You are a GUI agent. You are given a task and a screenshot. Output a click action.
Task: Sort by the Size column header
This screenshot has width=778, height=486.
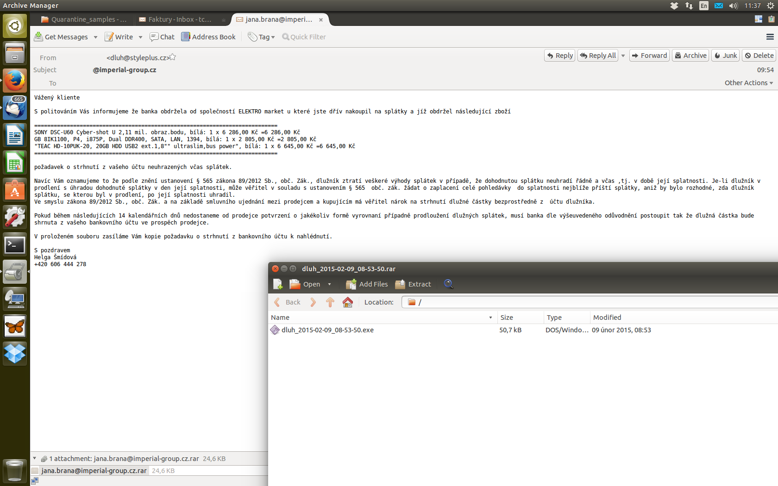pos(521,318)
